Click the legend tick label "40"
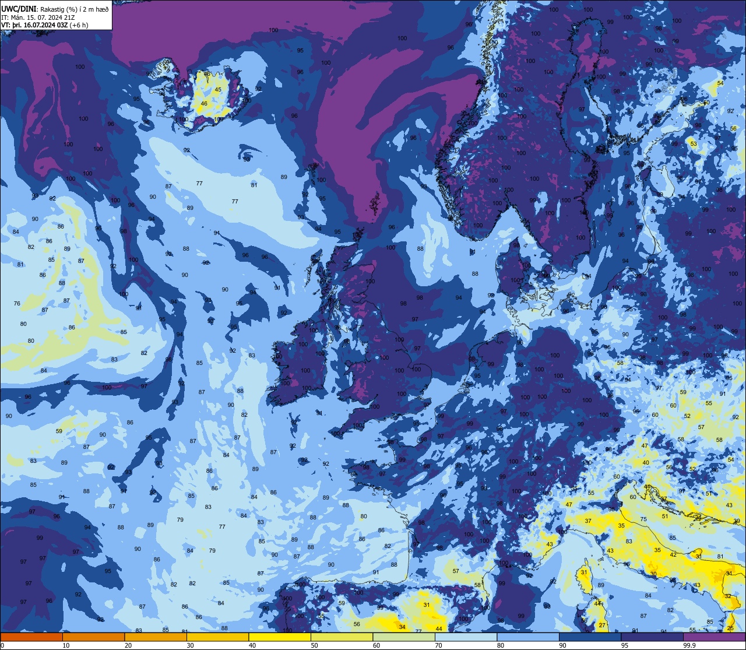Viewport: 746px width, 650px height. [x=252, y=645]
